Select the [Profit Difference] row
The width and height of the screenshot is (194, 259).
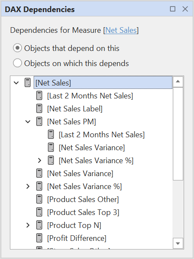click(x=77, y=238)
